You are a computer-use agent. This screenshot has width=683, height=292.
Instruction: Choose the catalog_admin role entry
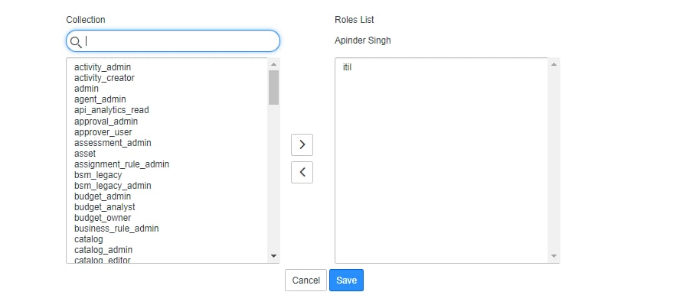(x=103, y=250)
